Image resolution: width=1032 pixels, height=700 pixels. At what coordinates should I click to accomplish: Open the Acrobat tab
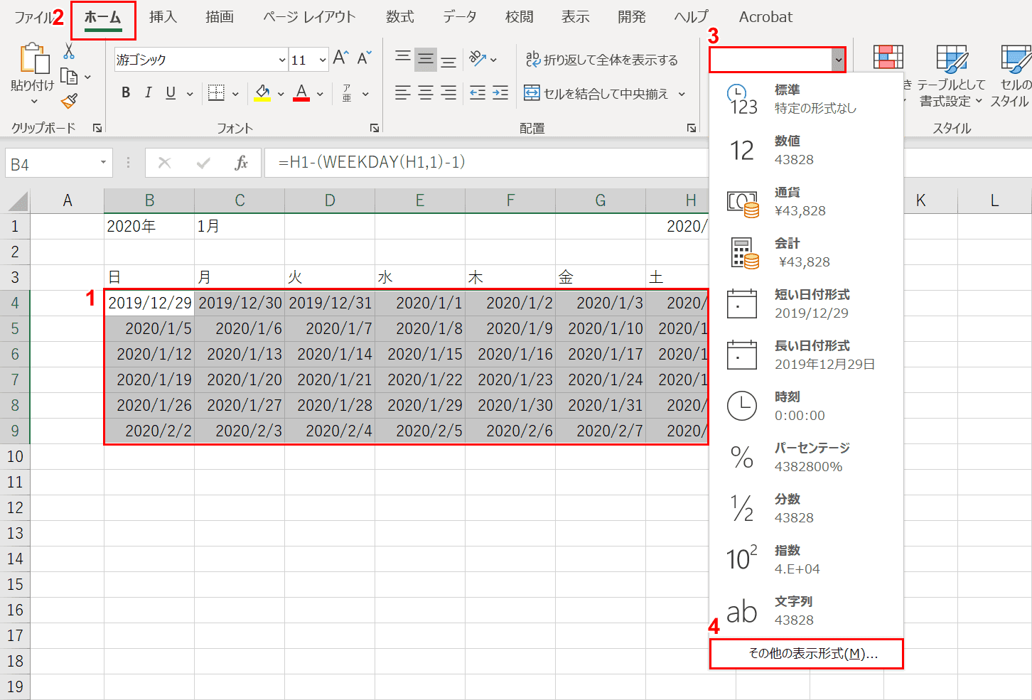tap(765, 17)
